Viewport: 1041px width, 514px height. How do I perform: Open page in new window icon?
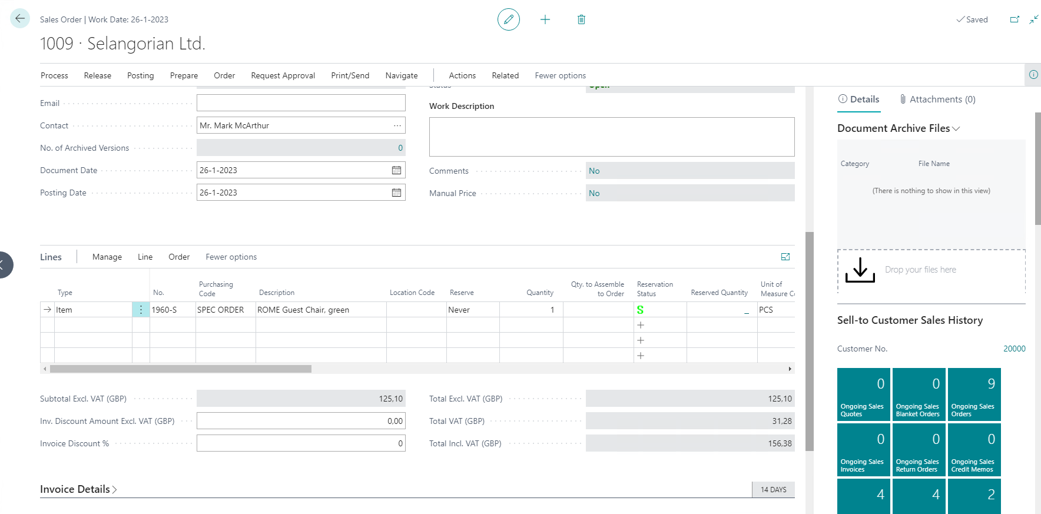coord(1015,19)
